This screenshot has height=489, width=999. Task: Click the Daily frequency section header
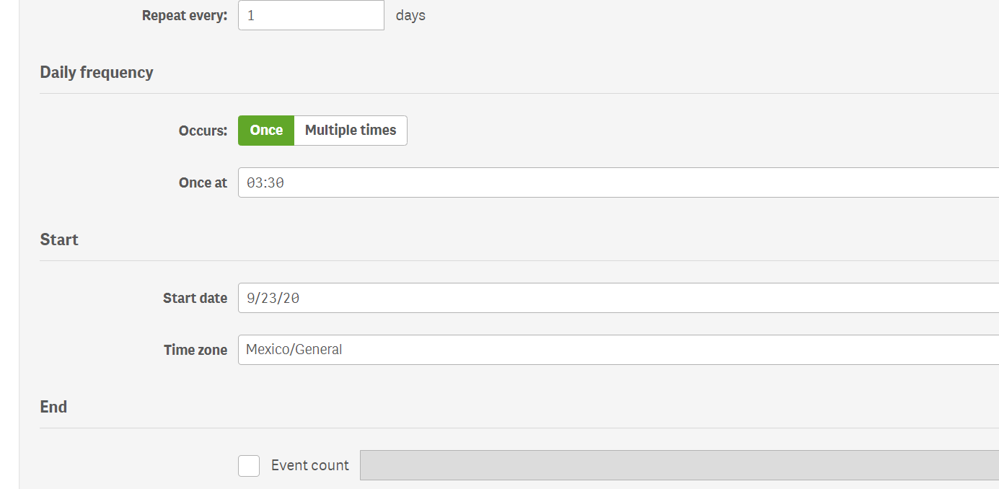pos(97,72)
